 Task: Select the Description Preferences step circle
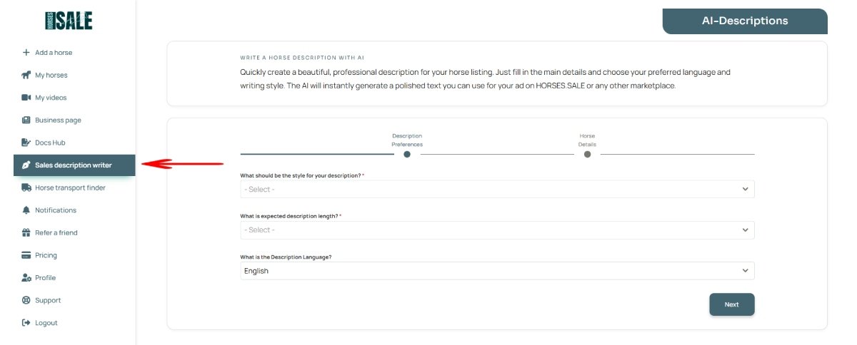(407, 154)
